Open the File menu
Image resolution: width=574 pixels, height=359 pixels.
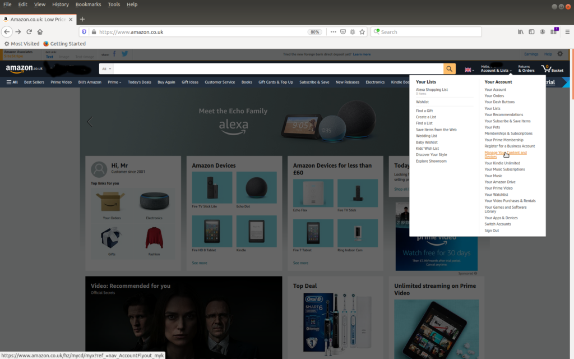pos(7,4)
